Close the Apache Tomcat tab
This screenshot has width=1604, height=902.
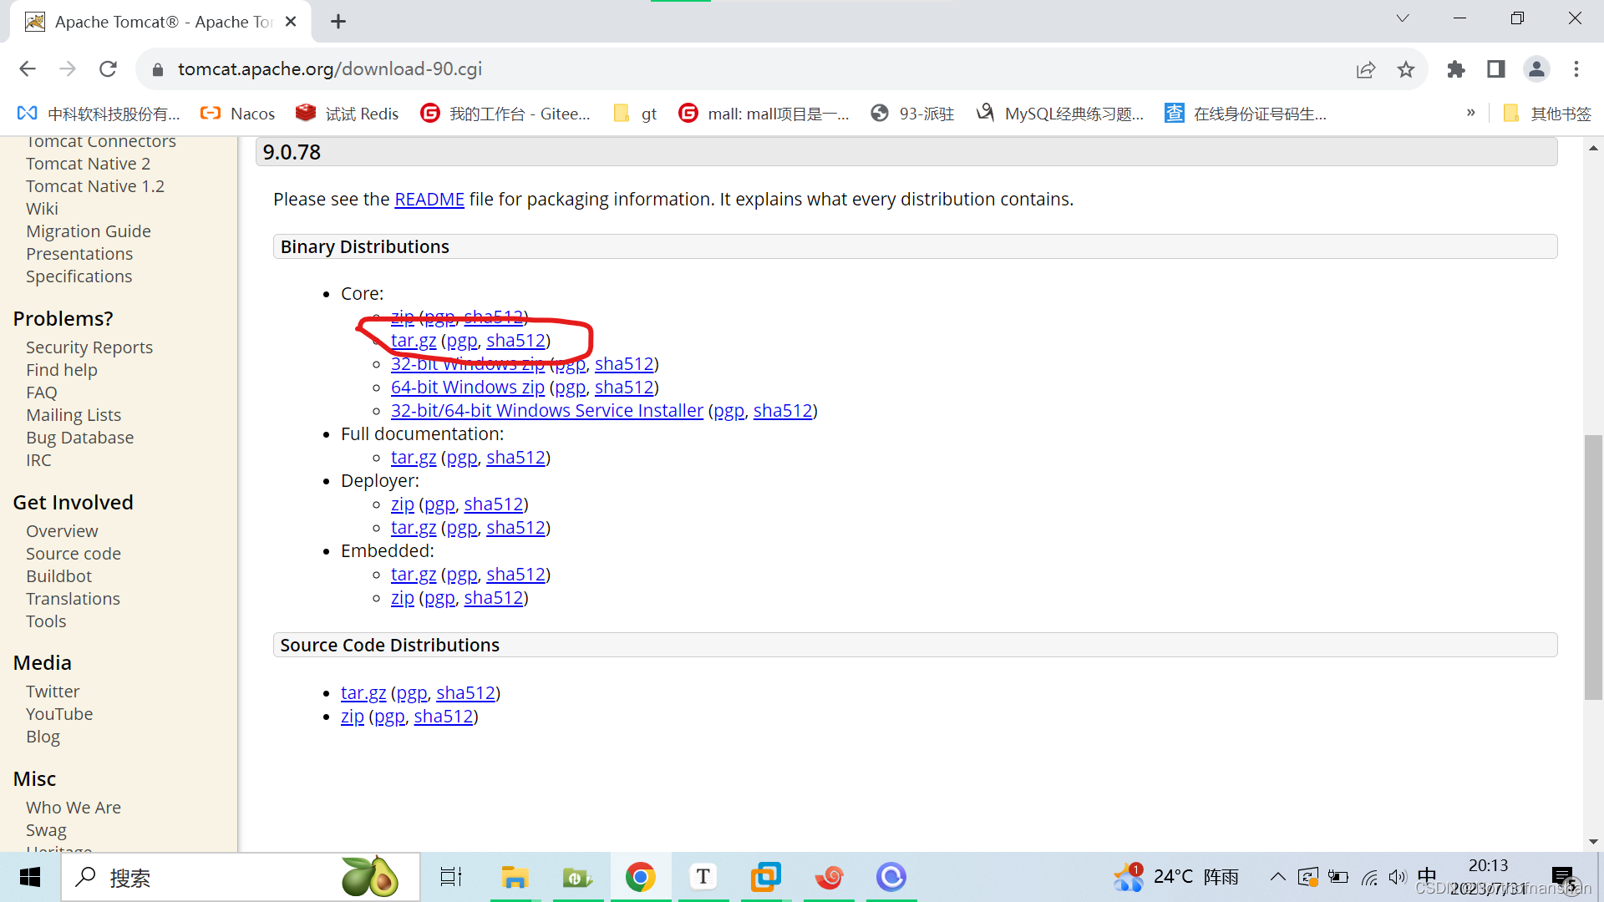click(291, 22)
